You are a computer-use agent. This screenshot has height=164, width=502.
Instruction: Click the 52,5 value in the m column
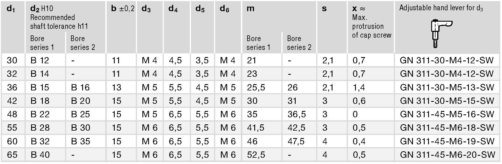pyautogui.click(x=256, y=155)
